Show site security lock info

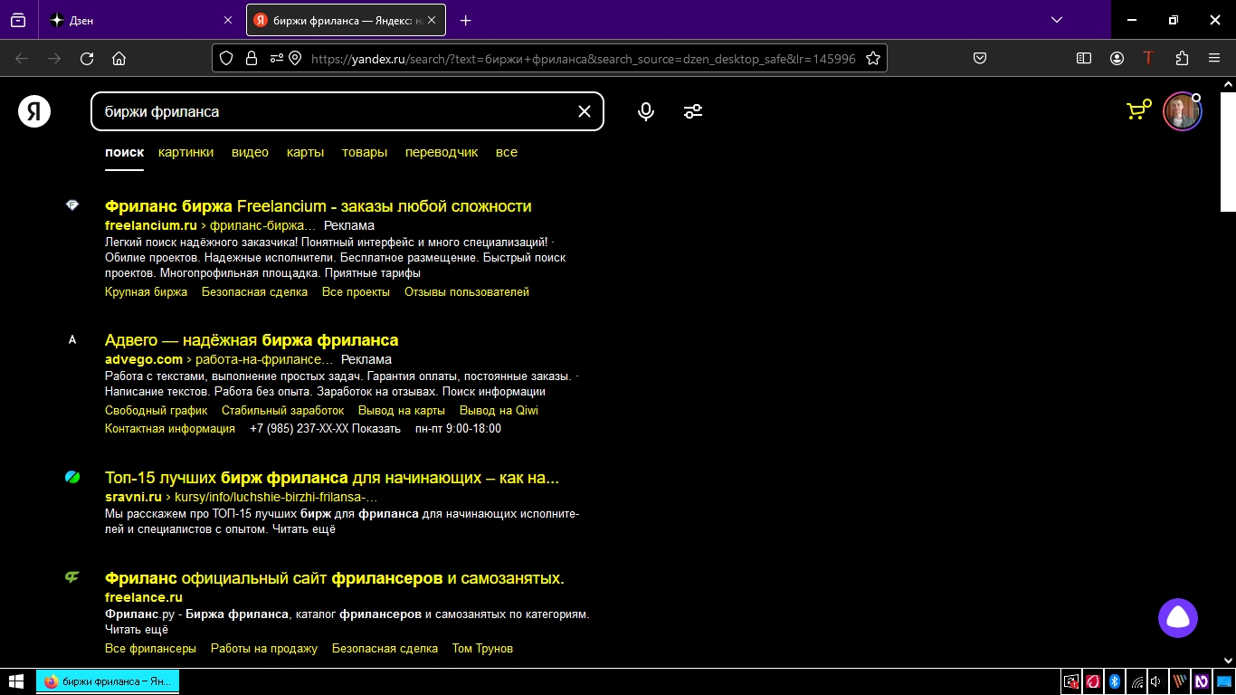coord(252,58)
